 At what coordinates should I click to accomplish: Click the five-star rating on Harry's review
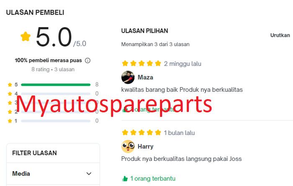tap(141, 132)
